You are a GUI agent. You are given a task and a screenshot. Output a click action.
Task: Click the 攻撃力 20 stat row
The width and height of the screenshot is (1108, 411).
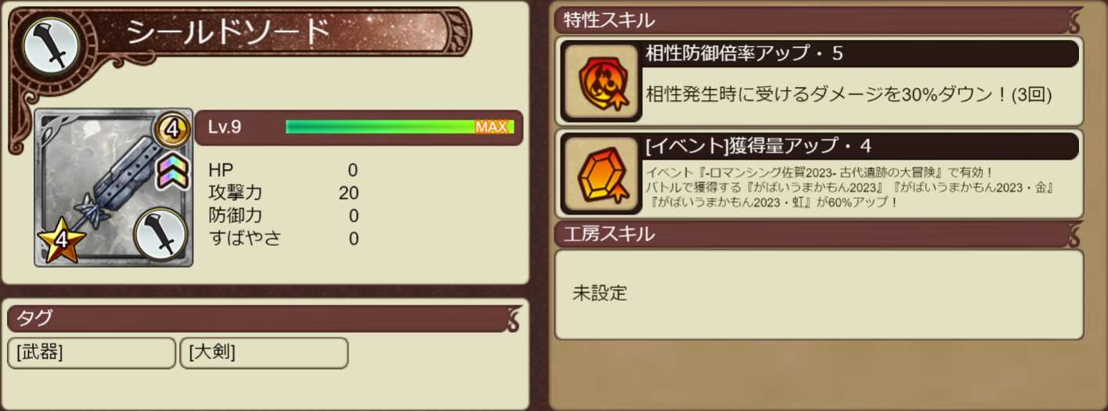pos(284,193)
